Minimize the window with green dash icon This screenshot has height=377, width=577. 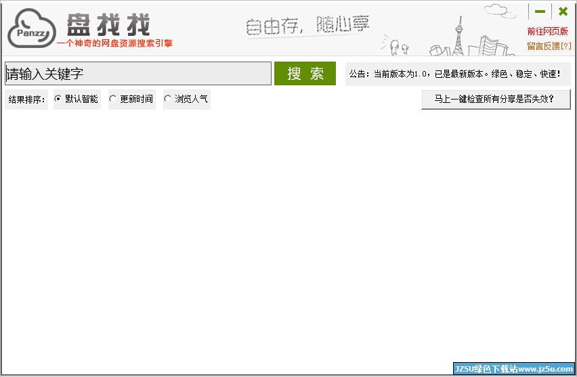pyautogui.click(x=540, y=12)
